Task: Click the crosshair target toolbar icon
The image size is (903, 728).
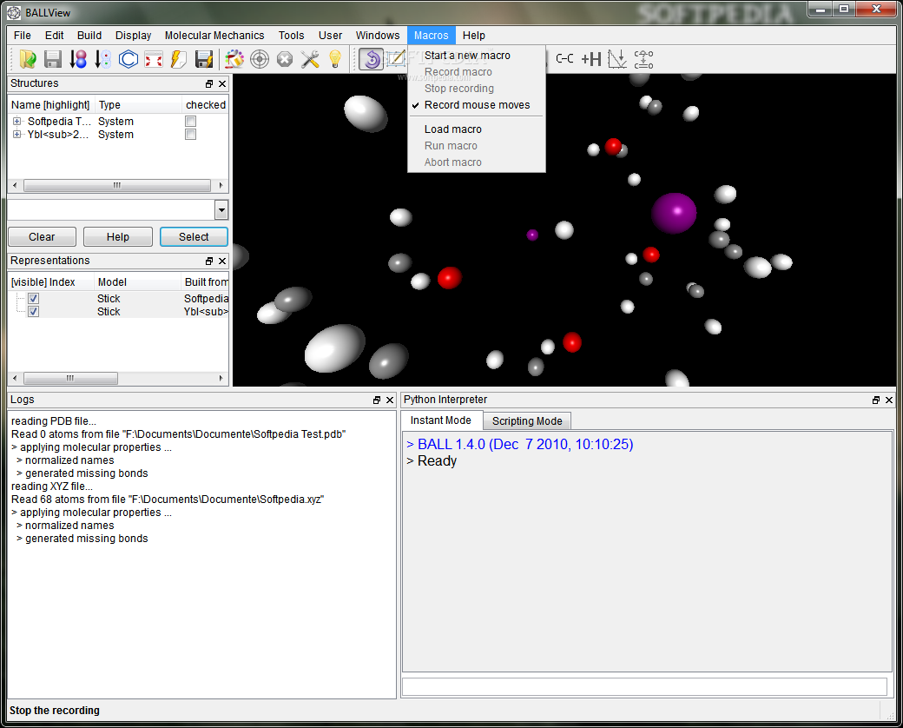Action: pos(260,59)
